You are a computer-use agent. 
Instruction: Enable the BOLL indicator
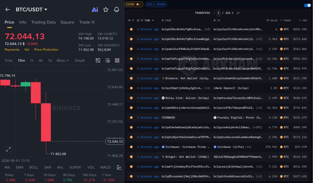point(34,167)
